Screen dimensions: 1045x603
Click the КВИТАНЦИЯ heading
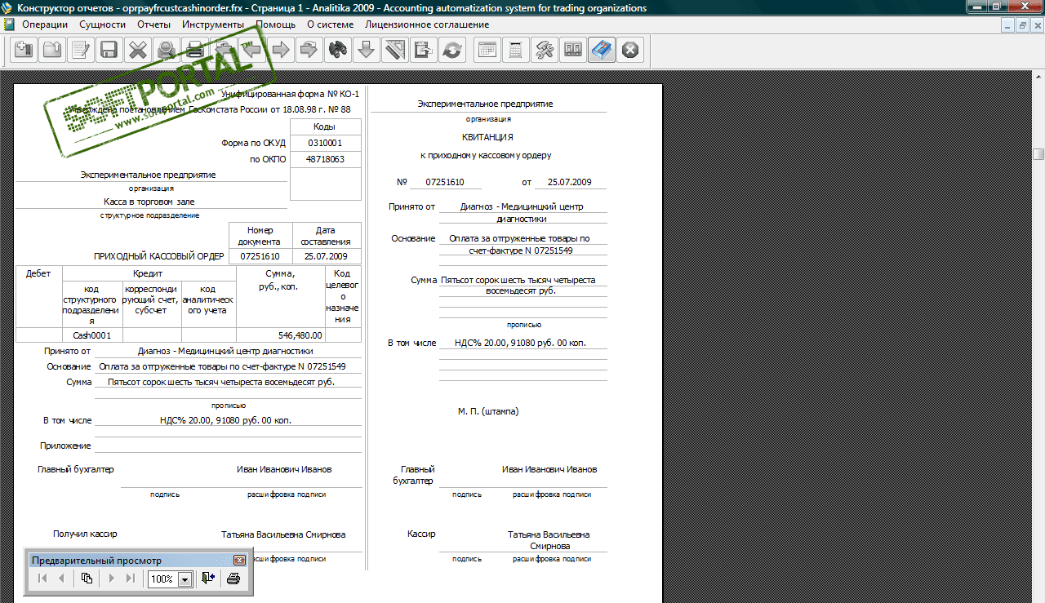[x=487, y=136]
